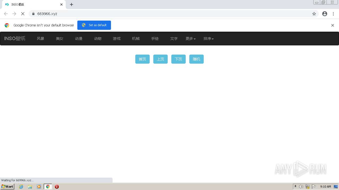Launch Internet Explorer from taskbar
This screenshot has height=190, width=339.
click(21, 187)
